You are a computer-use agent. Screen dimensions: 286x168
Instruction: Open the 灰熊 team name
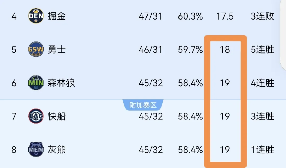(x=57, y=150)
